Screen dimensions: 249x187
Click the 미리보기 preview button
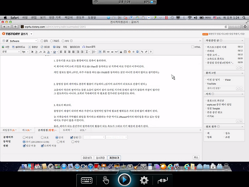(x=87, y=158)
